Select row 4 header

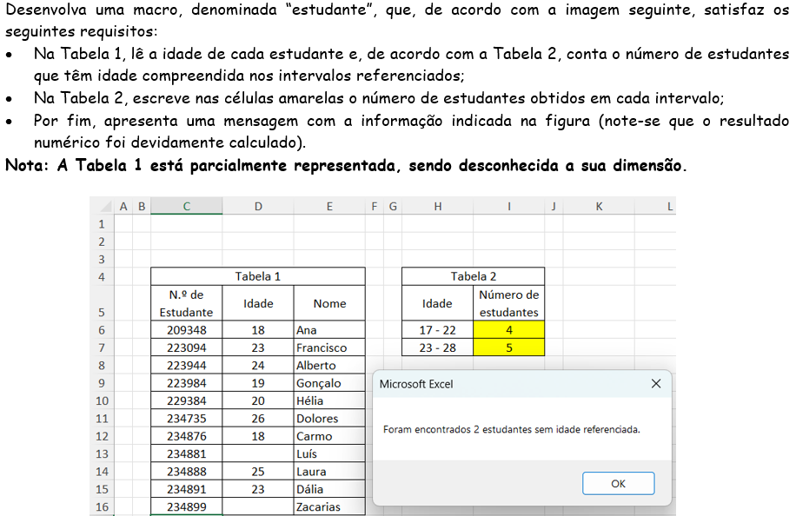point(101,277)
